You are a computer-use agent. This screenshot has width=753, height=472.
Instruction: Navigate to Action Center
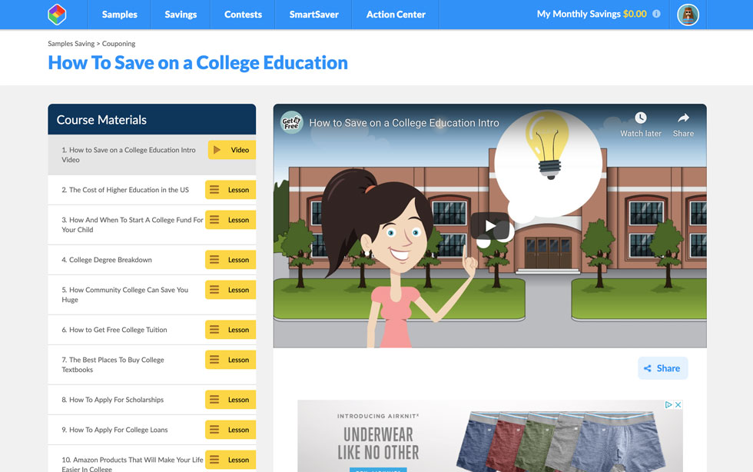(396, 15)
